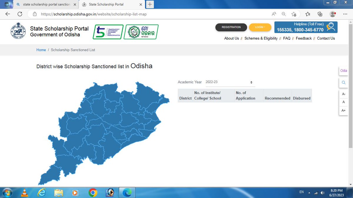Screen dimensions: 353x198
Task: Increase font size with A+ button
Action: (343, 111)
